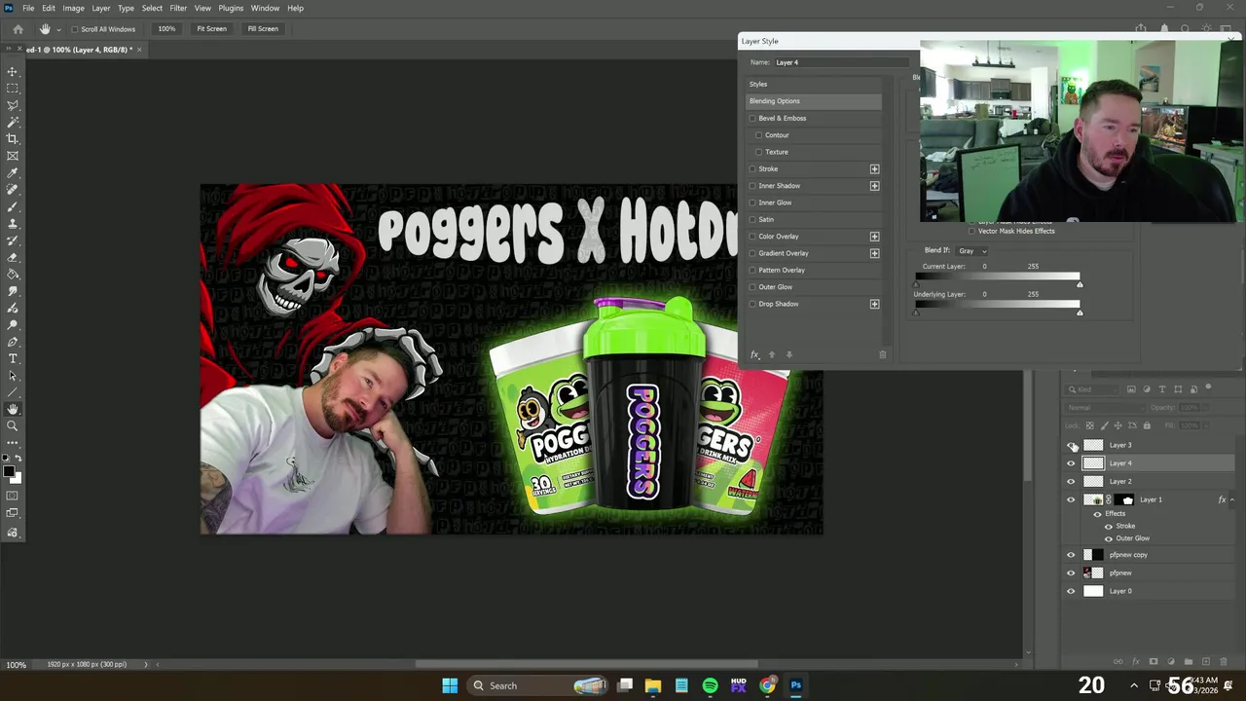Select the Lasso tool
This screenshot has width=1246, height=701.
(13, 105)
